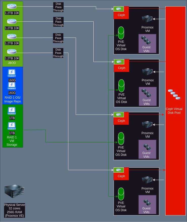Select the topmost 1.2TB 10K disk icon
The image size is (187, 222).
click(x=12, y=6)
